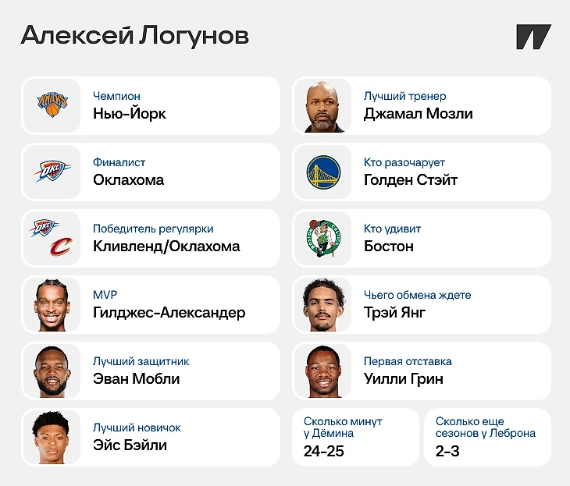Click Jamahl Mosley coach photo
The height and width of the screenshot is (486, 570).
pyautogui.click(x=322, y=105)
